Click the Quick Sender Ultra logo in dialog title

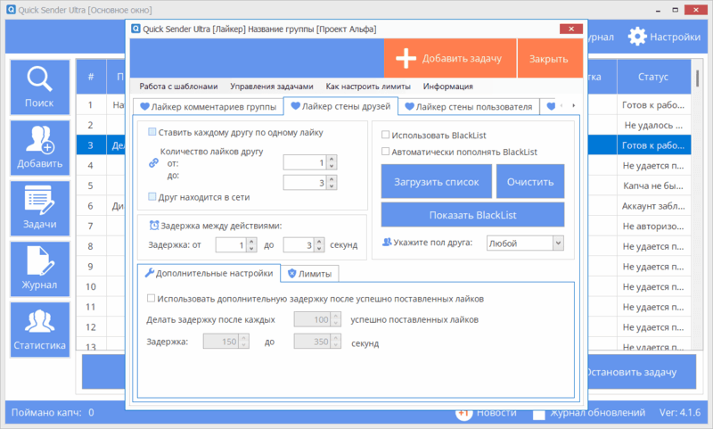135,29
